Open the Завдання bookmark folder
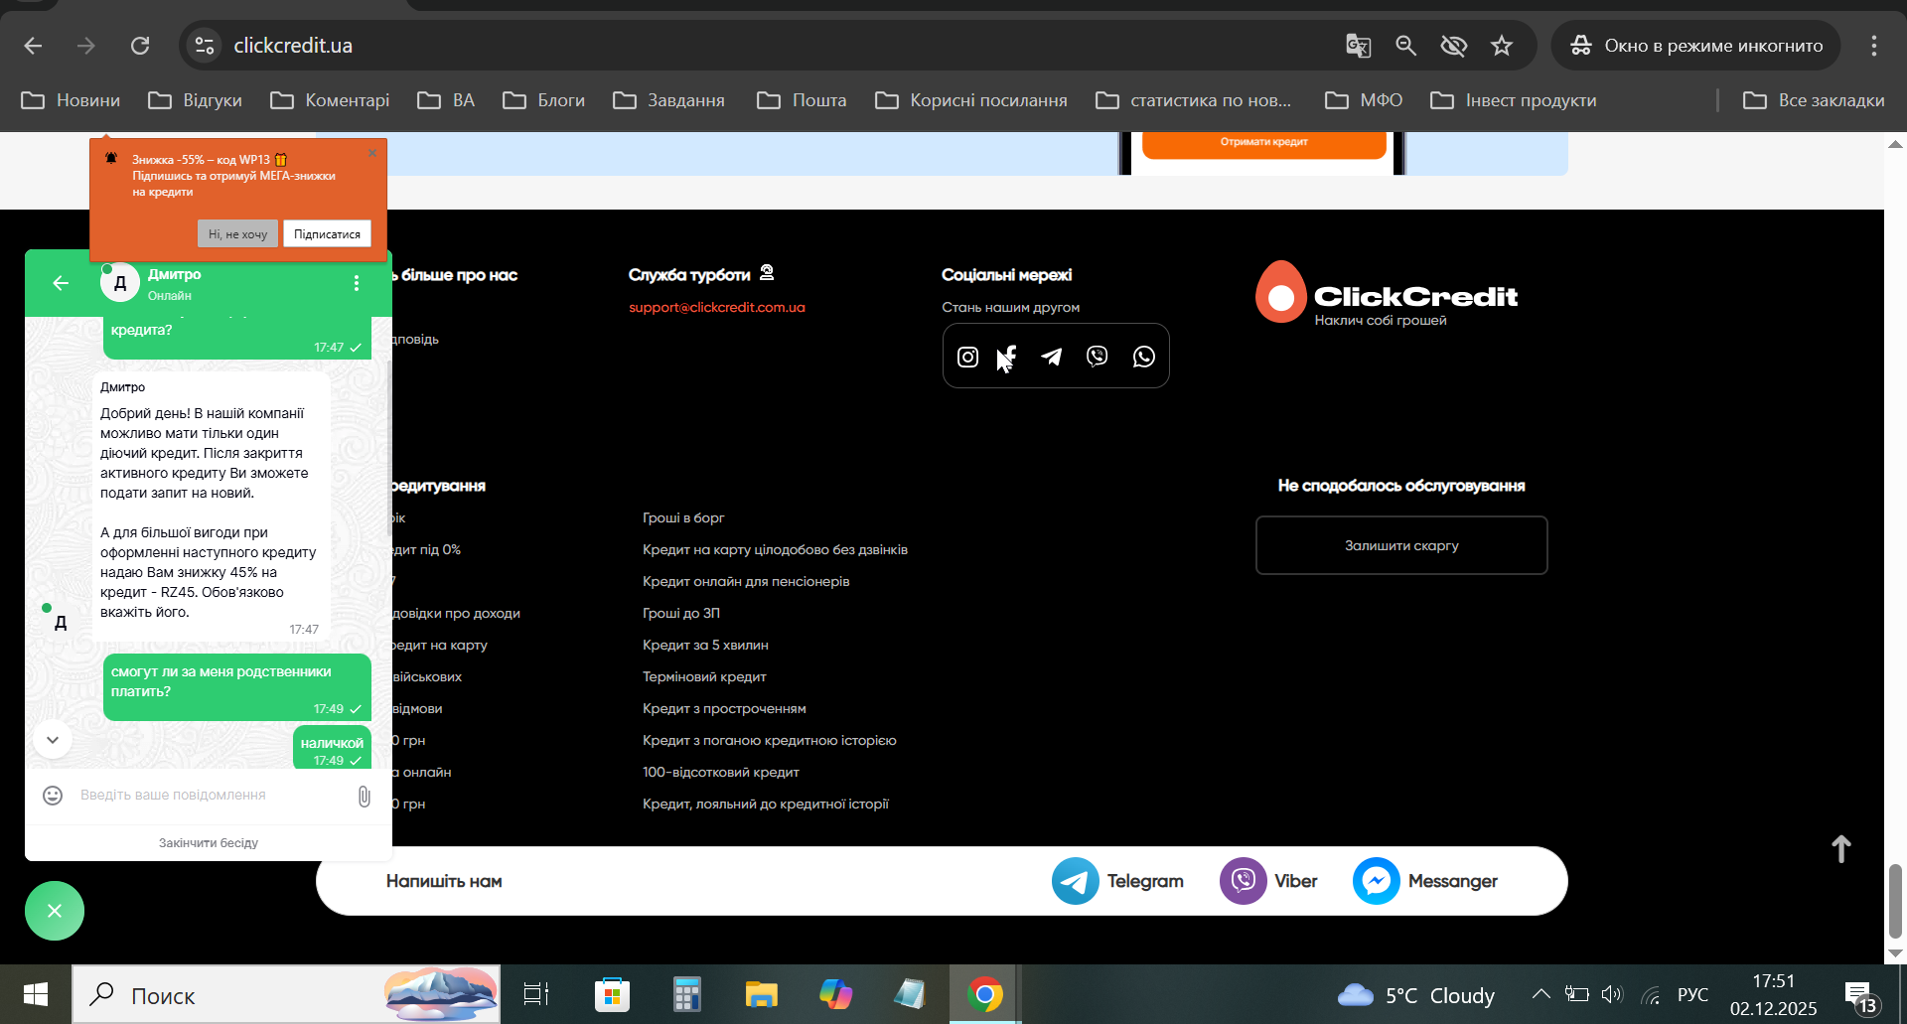The height and width of the screenshot is (1024, 1907). pos(668,100)
